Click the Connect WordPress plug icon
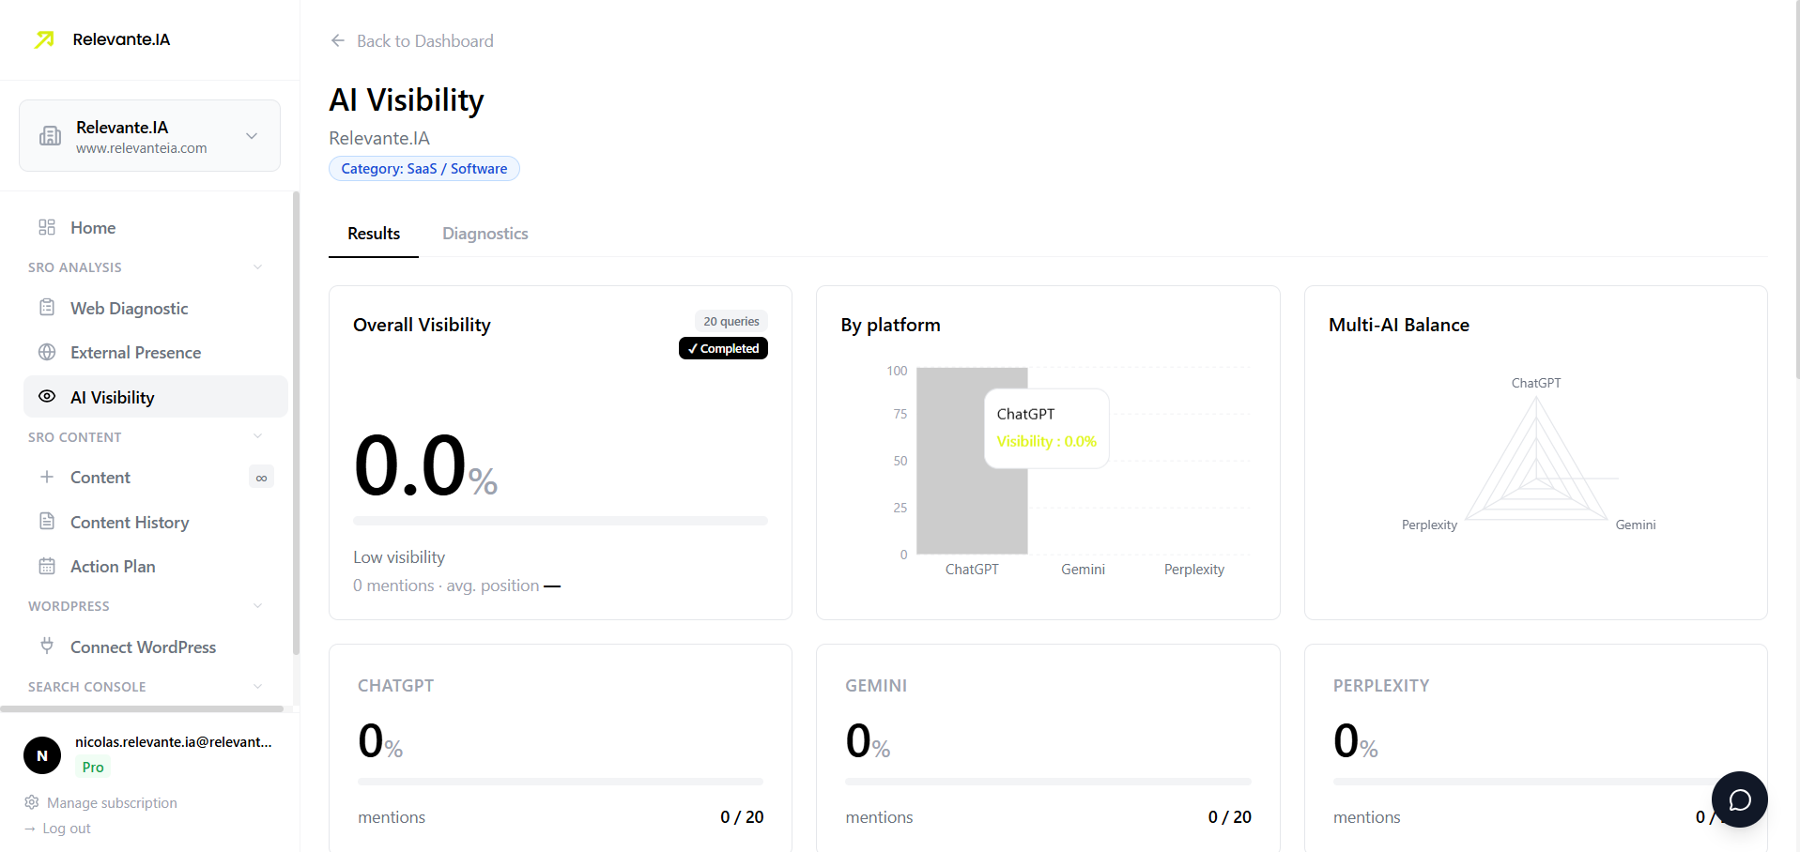Screen dimensions: 1800x852 coord(47,647)
